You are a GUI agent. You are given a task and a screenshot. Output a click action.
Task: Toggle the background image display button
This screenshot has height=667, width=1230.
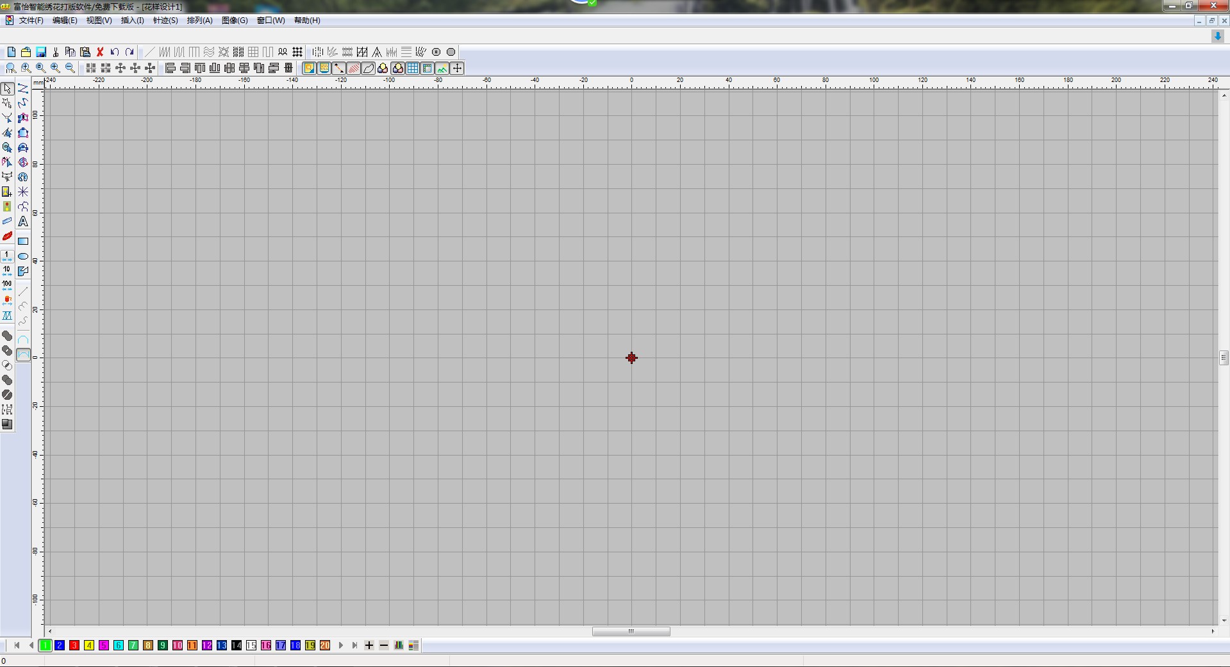(442, 68)
